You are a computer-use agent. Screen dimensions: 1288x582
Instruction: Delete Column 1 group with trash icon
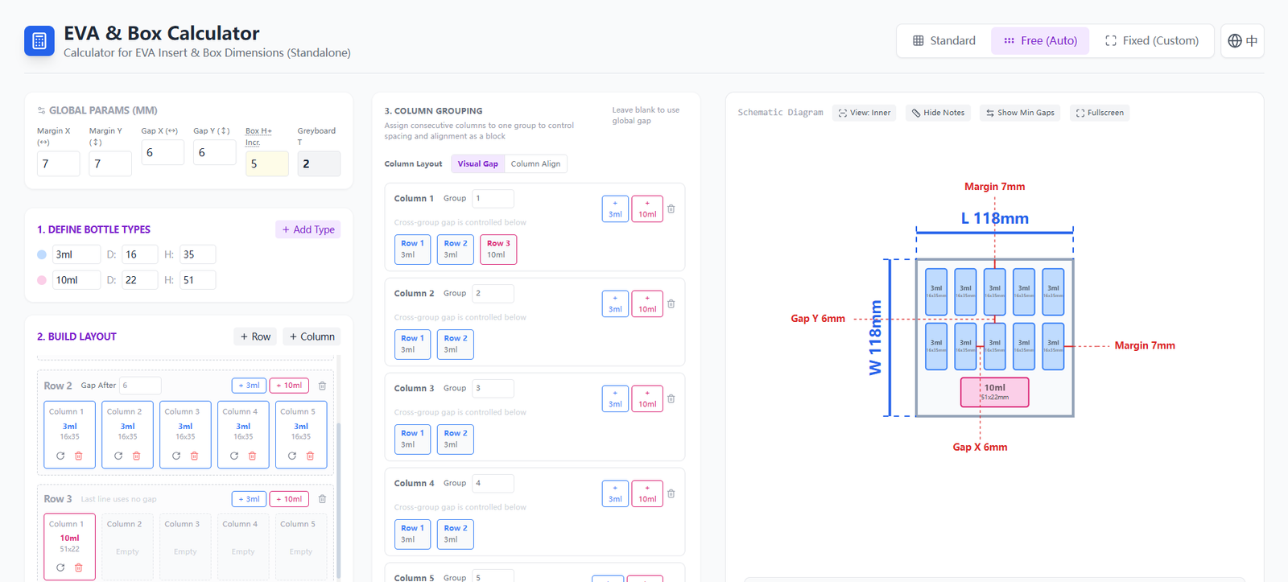671,209
